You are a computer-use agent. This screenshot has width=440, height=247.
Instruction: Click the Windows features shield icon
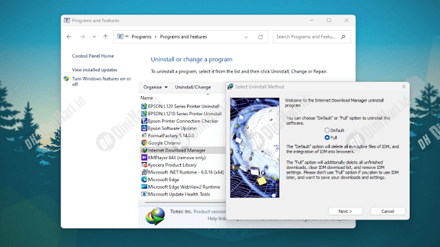coord(66,79)
